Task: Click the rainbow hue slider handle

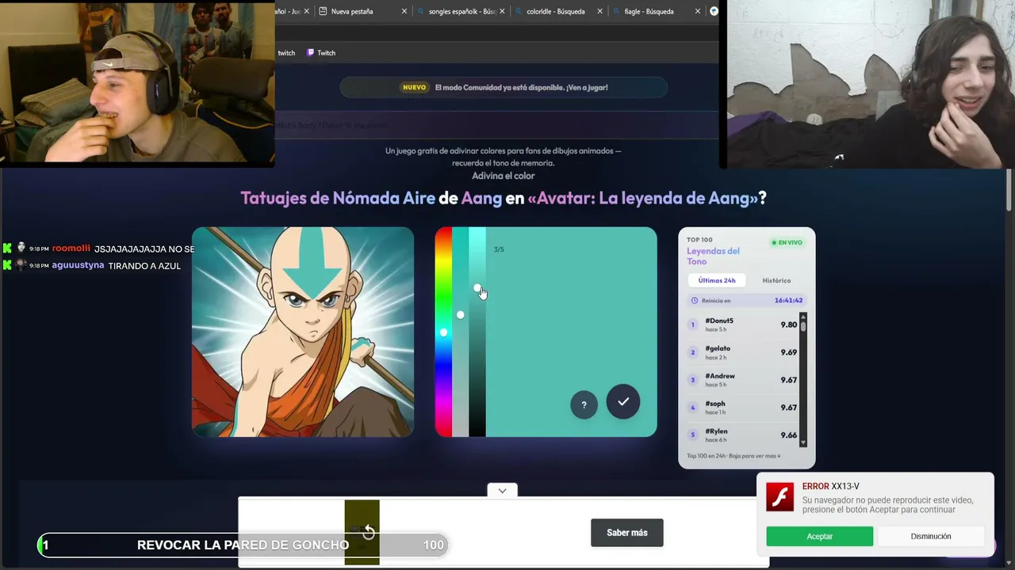Action: (x=443, y=332)
